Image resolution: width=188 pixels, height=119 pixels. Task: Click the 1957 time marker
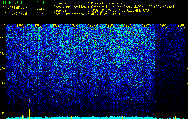click(127, 26)
